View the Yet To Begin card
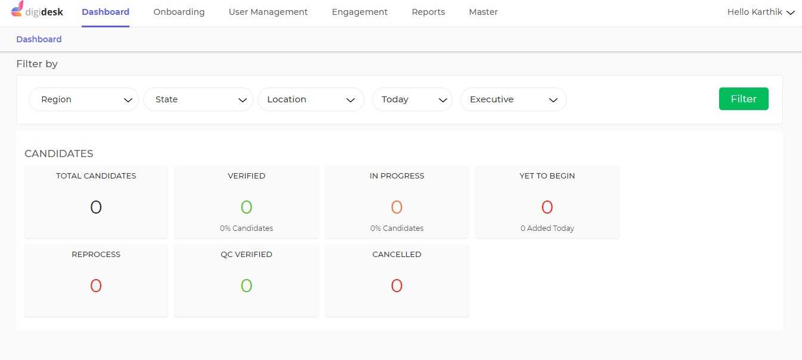The height and width of the screenshot is (360, 802). click(x=547, y=202)
